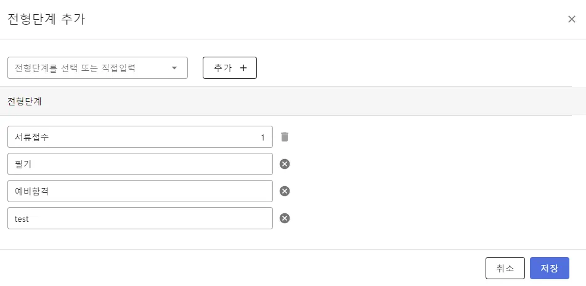Select the 예비합격 stage field
This screenshot has height=286, width=586.
click(140, 191)
